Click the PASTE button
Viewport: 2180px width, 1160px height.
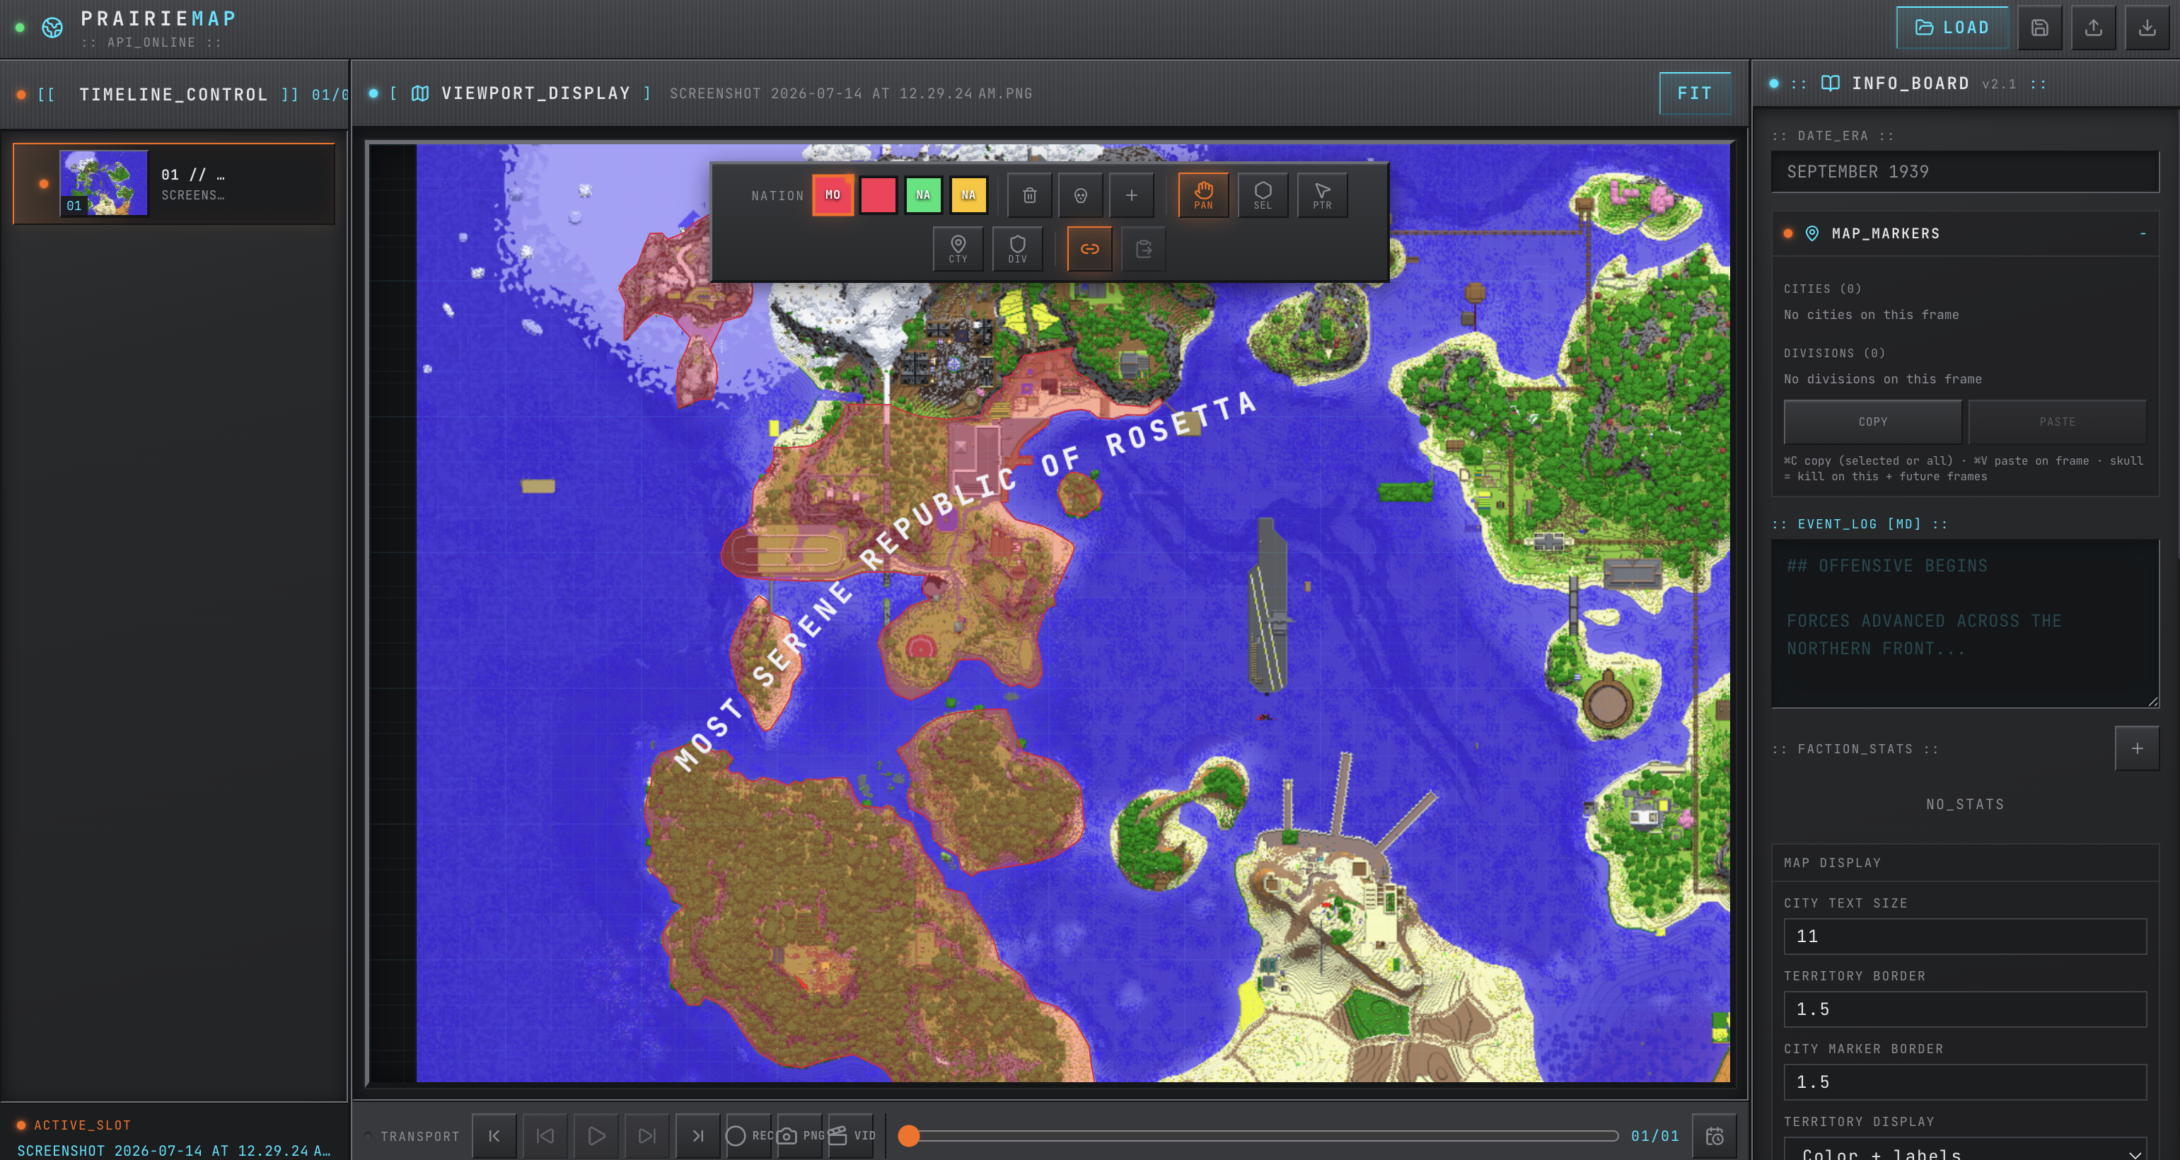coord(2058,422)
